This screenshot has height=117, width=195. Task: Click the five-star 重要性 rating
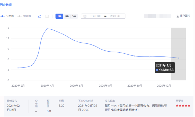click(x=183, y=106)
